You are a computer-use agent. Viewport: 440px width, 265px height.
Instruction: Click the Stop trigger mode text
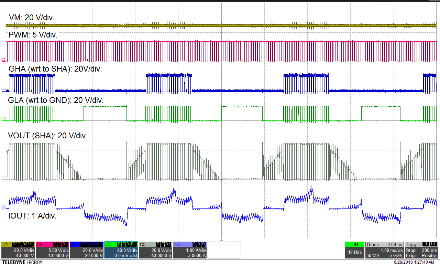pos(410,250)
